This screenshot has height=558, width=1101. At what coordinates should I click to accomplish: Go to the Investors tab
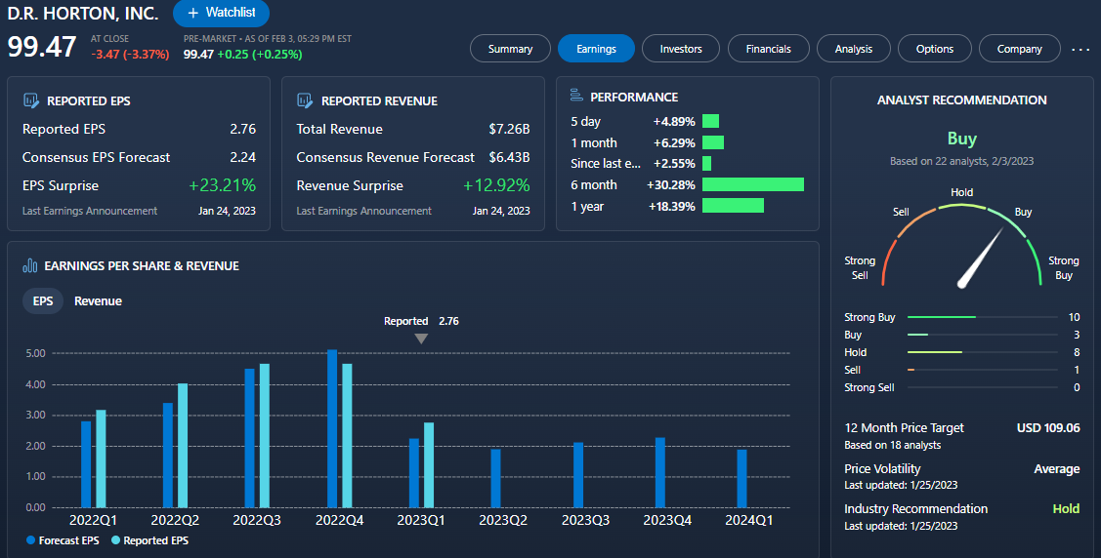681,49
